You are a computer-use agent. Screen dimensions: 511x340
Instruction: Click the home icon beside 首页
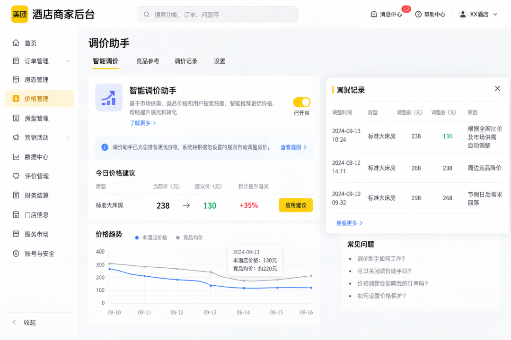(x=16, y=42)
